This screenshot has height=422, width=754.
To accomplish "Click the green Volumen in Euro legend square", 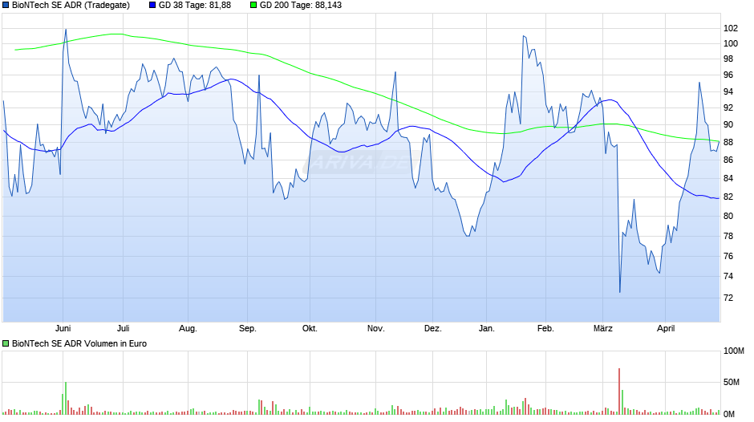I will click(x=6, y=343).
